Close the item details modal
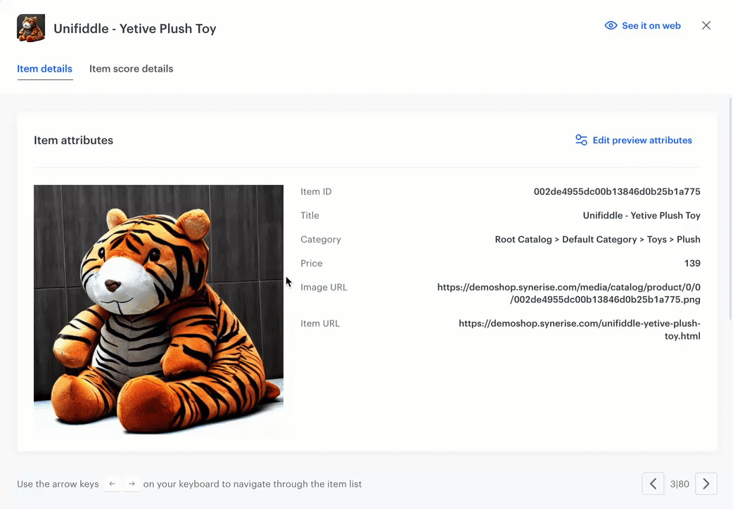 [706, 25]
